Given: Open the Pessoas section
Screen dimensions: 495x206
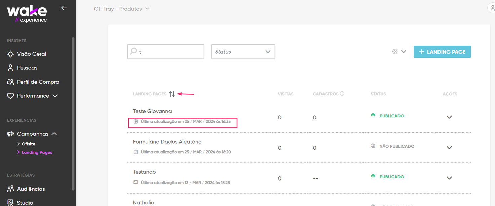Looking at the screenshot, I should click(27, 68).
